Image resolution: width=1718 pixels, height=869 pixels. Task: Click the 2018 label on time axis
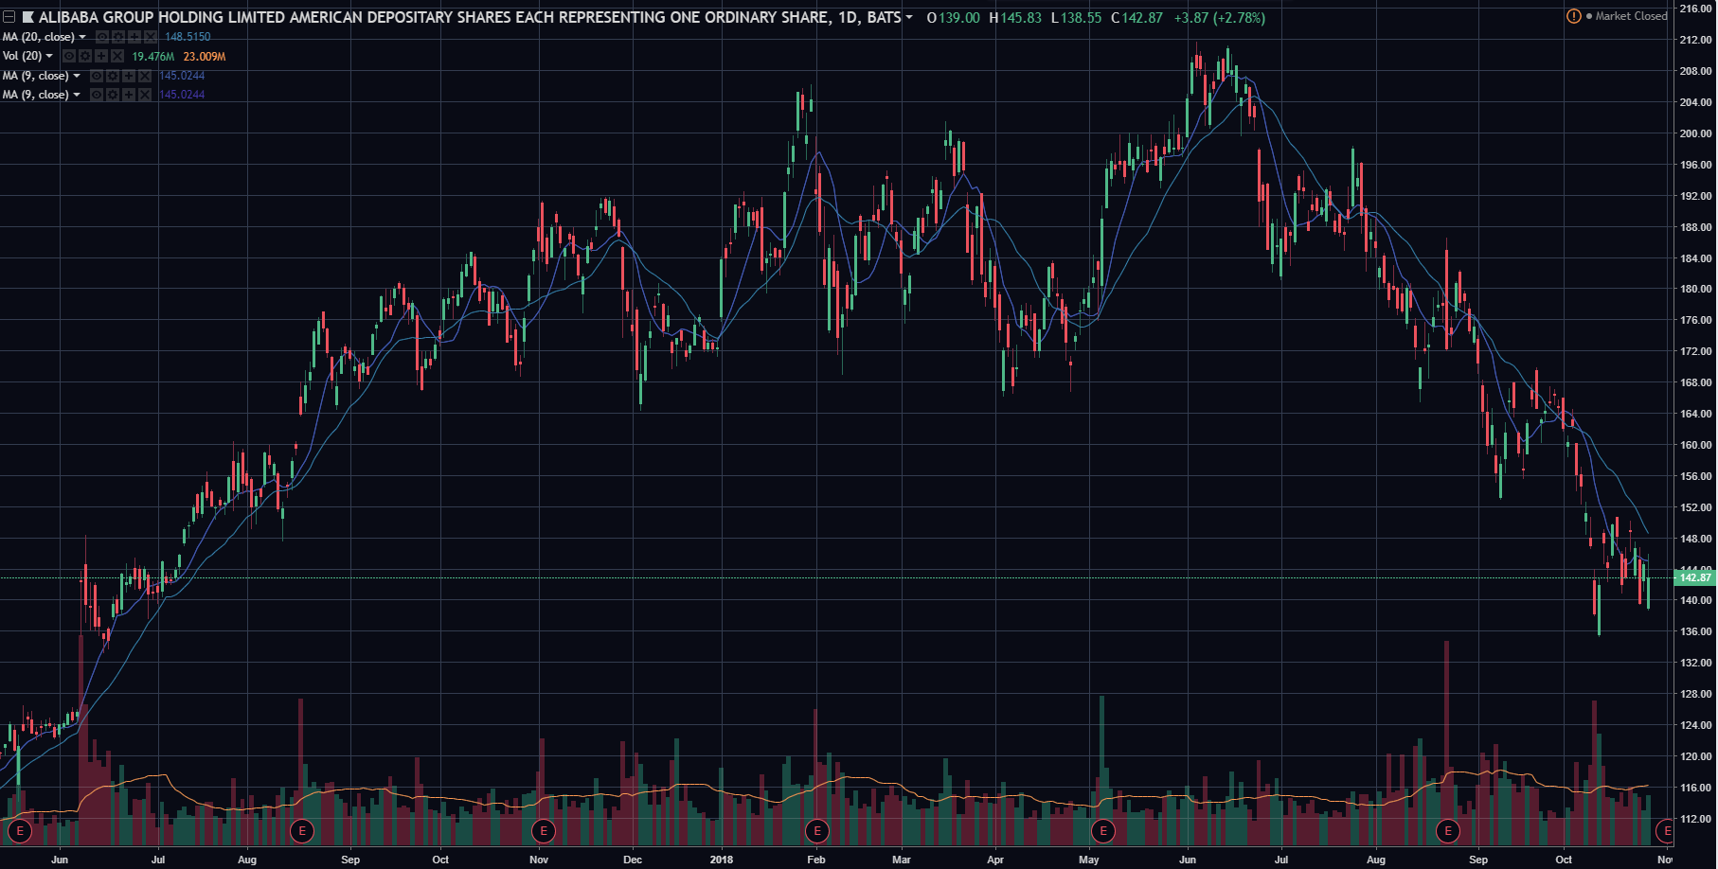click(722, 860)
